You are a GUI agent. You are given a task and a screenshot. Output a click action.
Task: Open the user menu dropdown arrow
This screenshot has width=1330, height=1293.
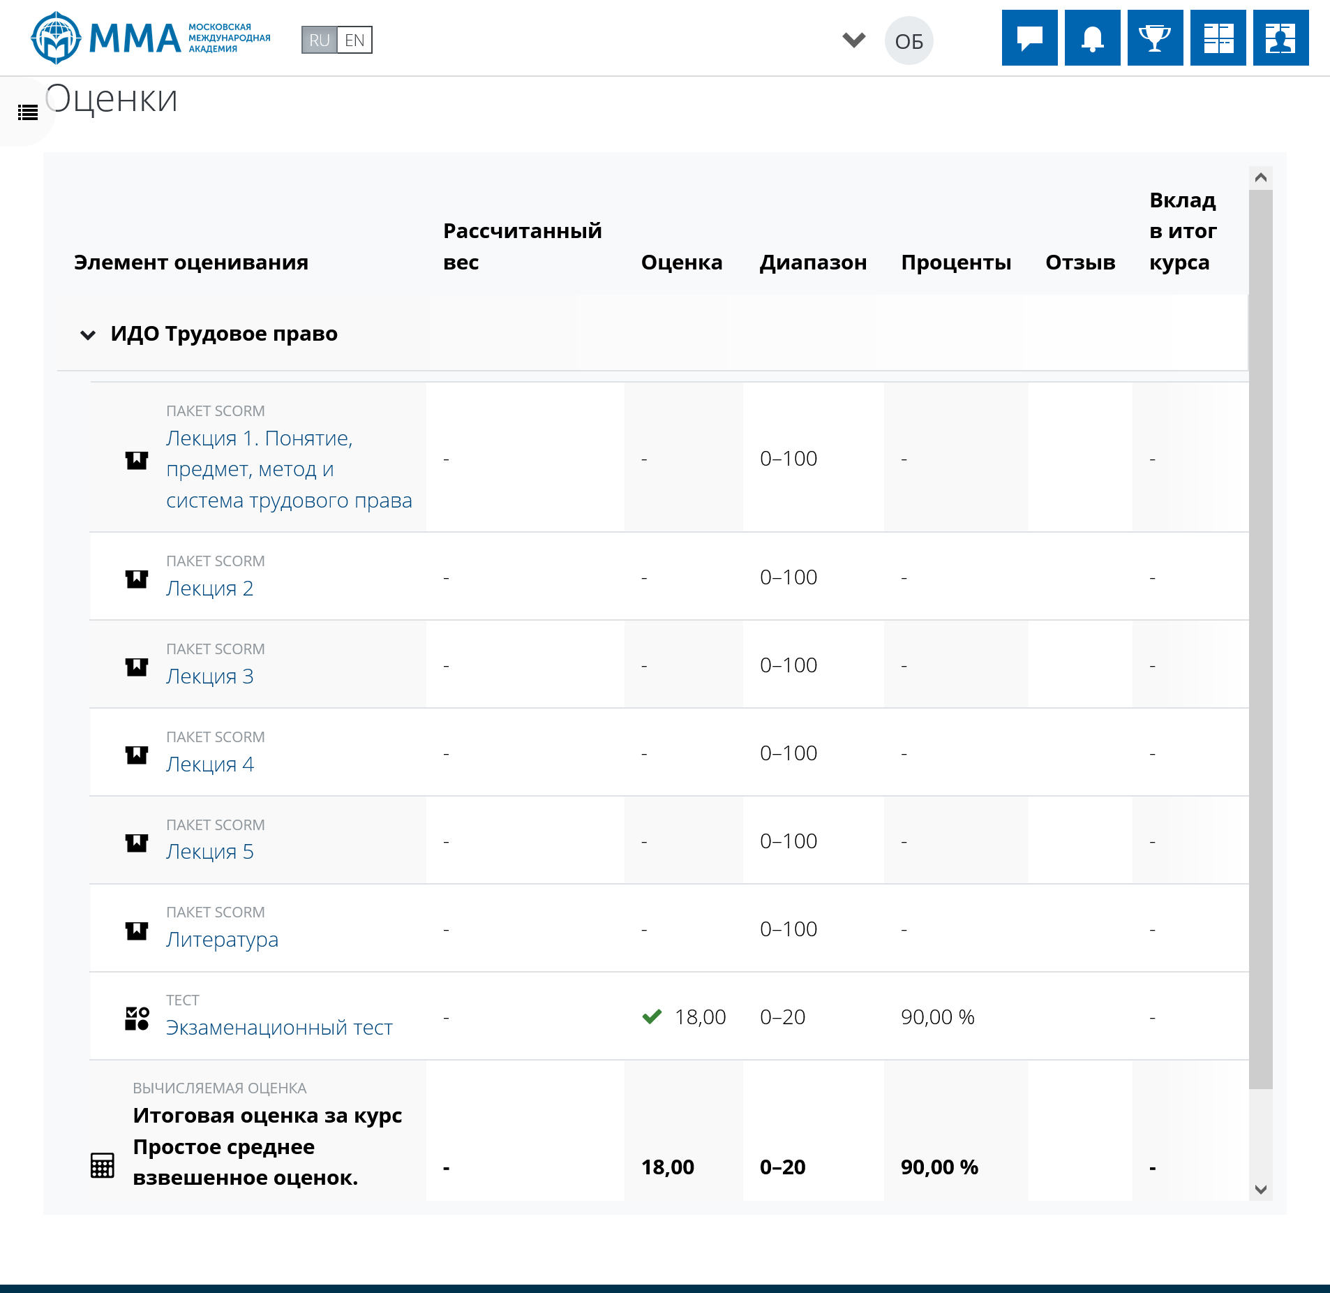click(x=853, y=40)
